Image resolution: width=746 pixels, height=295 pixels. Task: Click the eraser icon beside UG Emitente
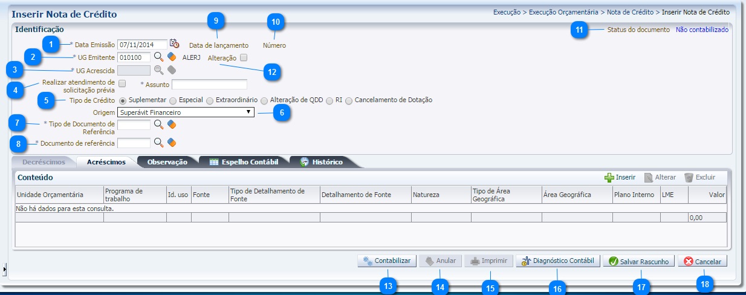(x=172, y=57)
